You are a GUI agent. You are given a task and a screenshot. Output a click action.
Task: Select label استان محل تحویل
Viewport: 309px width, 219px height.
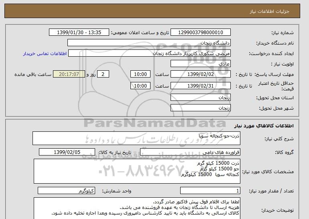tap(275, 98)
